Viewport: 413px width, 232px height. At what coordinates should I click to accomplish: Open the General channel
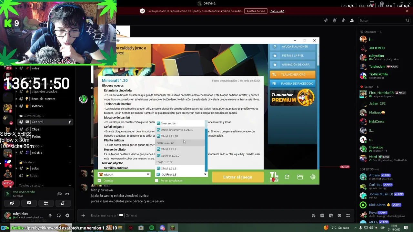coord(45,122)
